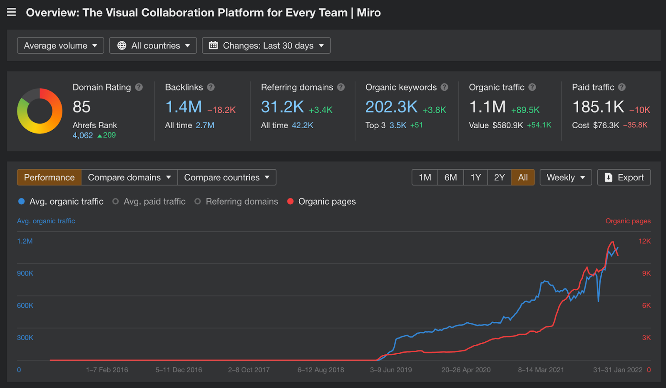Click the Organic keywords help icon

(x=445, y=87)
